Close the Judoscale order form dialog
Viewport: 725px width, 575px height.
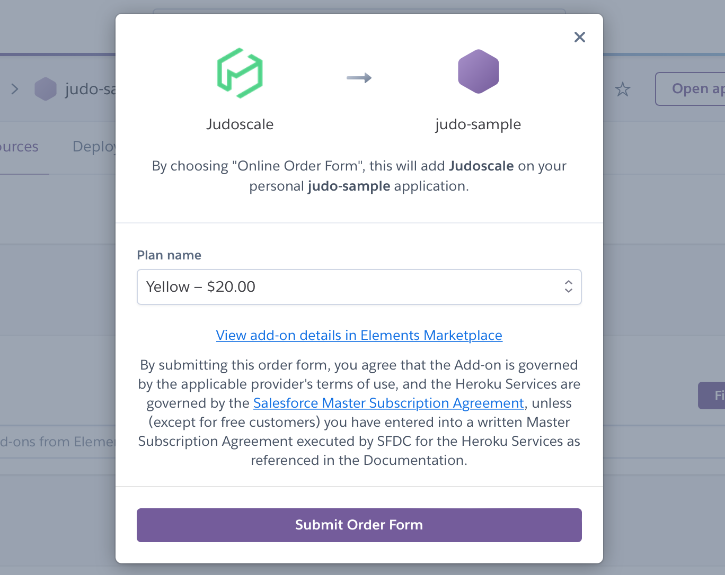point(579,37)
